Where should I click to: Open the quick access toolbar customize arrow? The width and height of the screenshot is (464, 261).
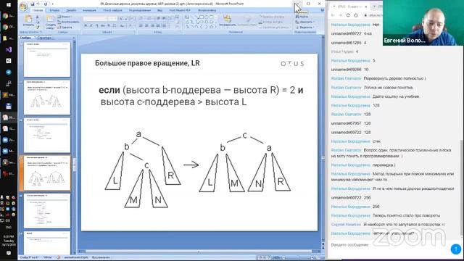(53, 4)
